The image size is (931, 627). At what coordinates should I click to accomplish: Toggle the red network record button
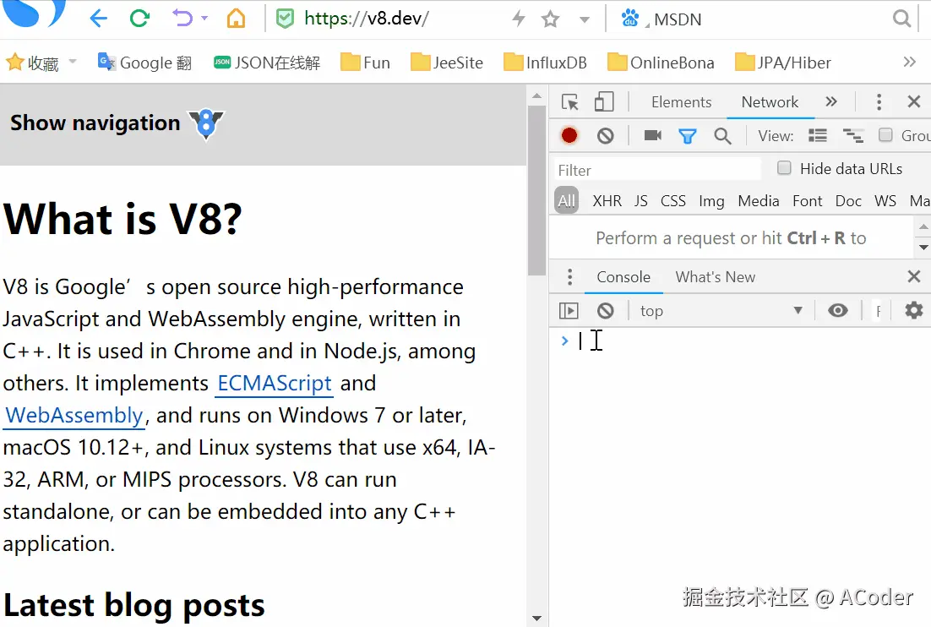point(569,136)
